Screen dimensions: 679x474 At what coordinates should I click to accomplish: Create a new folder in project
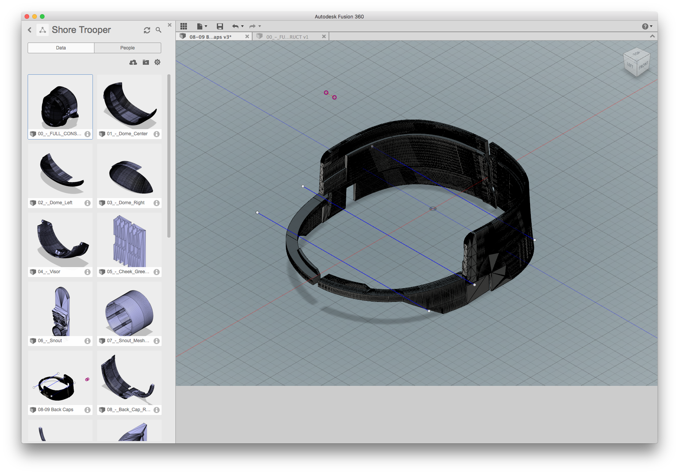coord(146,62)
